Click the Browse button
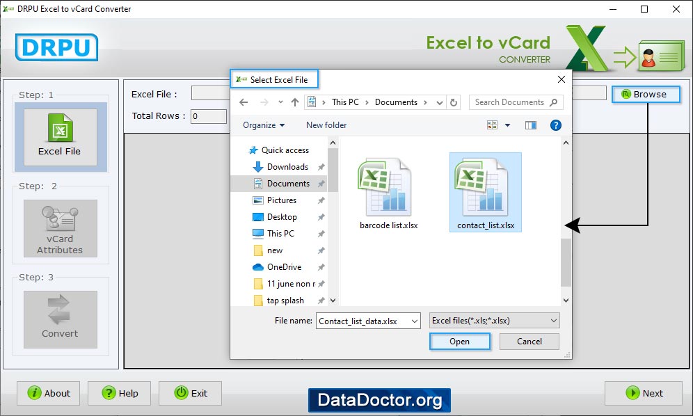The image size is (693, 416). point(646,94)
